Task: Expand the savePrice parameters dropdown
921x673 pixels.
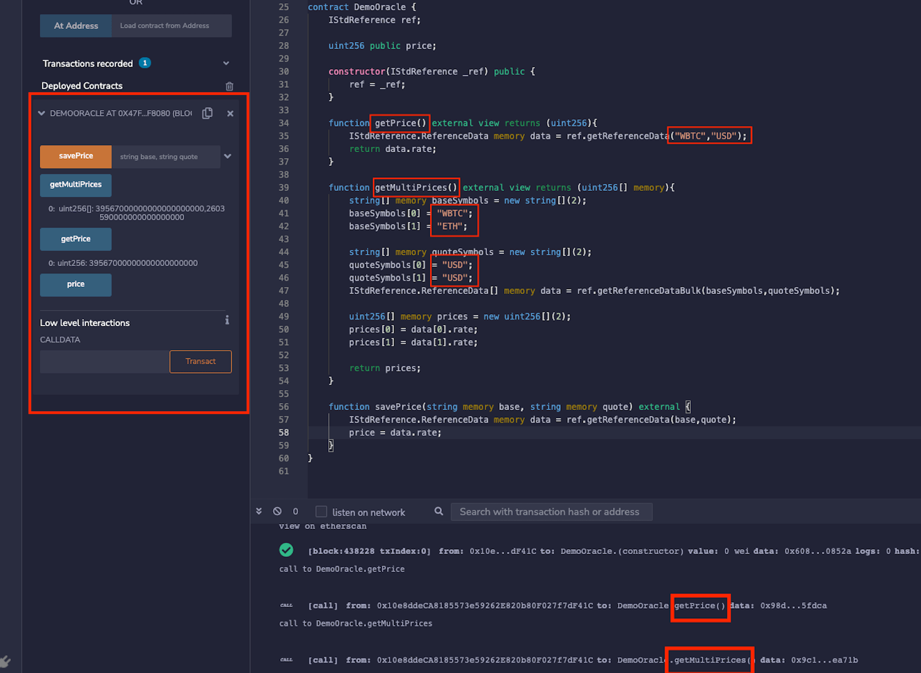Action: 228,157
